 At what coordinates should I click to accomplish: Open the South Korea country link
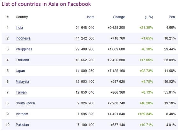click(x=25, y=103)
